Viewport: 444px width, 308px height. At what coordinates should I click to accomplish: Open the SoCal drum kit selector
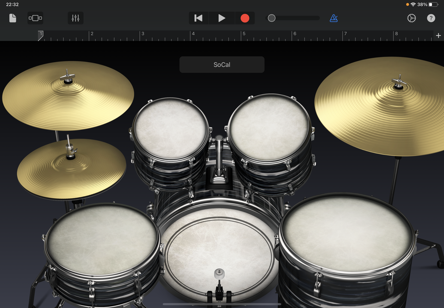click(x=222, y=65)
